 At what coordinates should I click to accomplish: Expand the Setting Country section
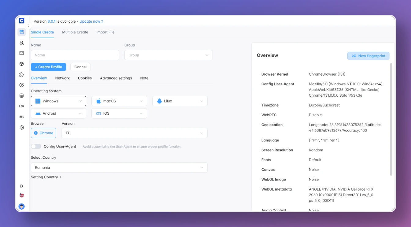click(46, 177)
